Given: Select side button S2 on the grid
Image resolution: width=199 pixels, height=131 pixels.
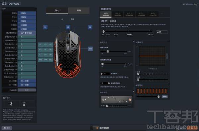Looking at the screenshot, I should point(45,45).
